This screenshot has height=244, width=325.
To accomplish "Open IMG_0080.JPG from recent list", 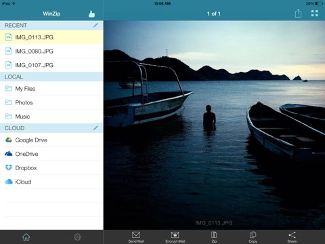I will point(51,51).
